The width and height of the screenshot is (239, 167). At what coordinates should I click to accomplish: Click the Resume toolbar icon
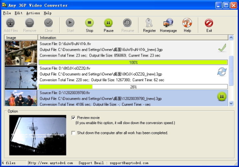click(x=127, y=23)
